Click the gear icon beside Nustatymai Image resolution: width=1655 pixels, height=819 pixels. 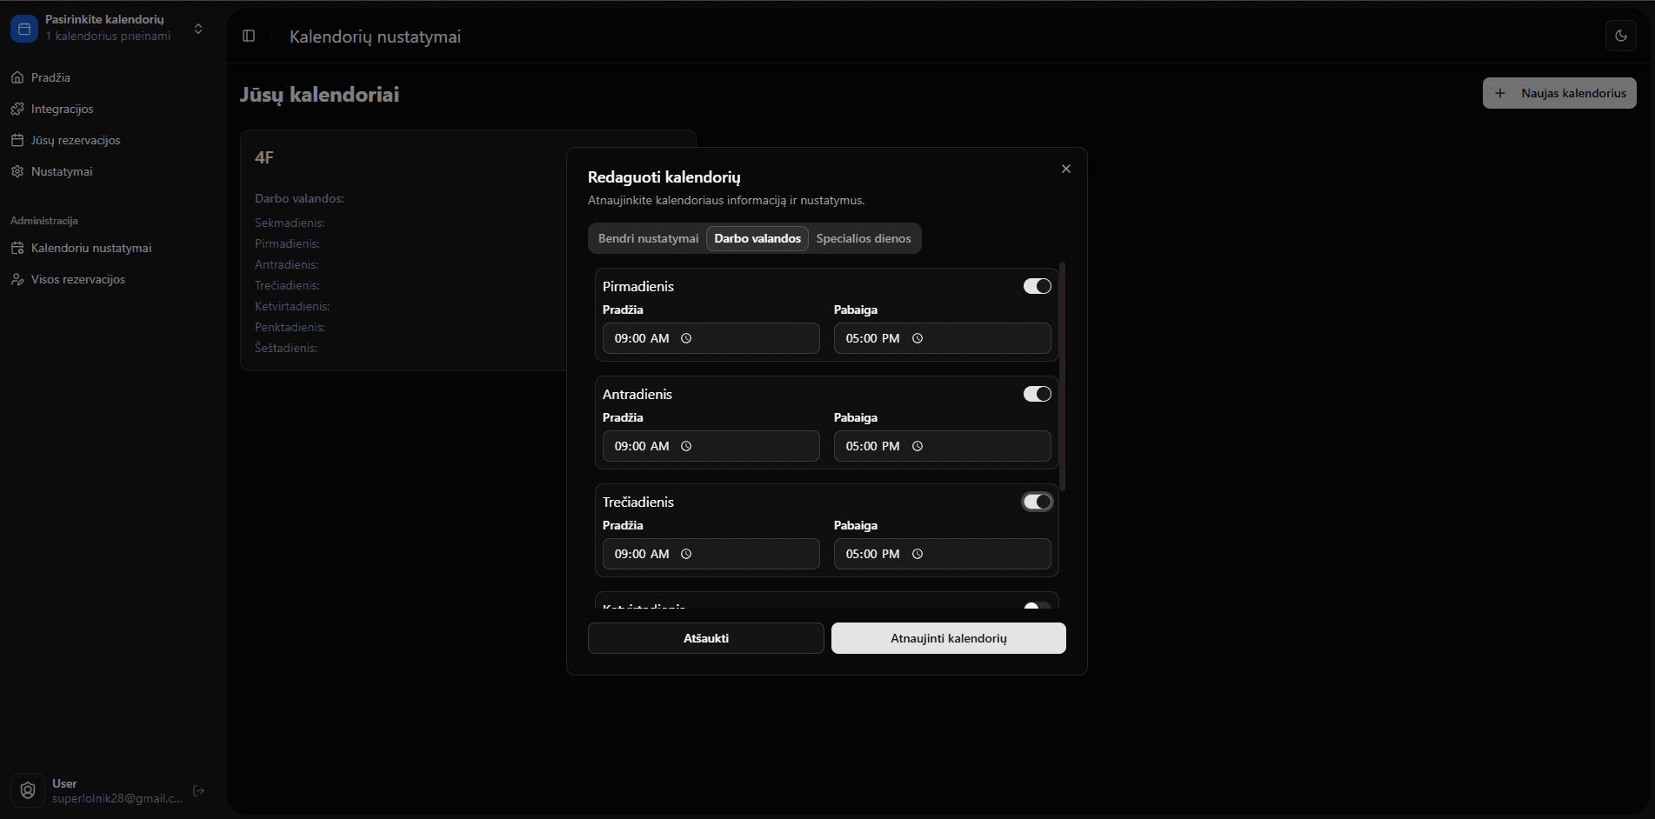pos(17,171)
